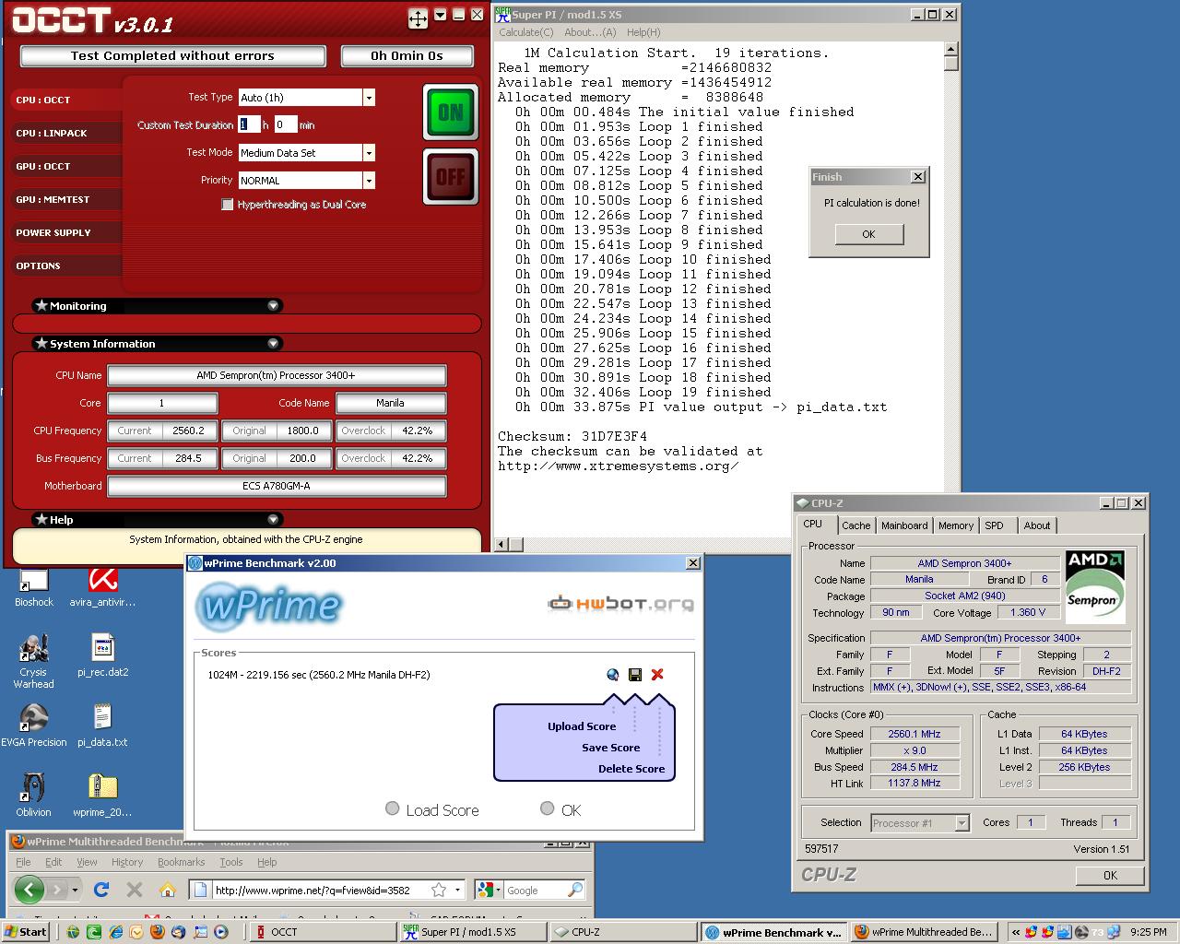The width and height of the screenshot is (1180, 944).
Task: Click the red X delete icon beside wPrime score
Action: point(657,675)
